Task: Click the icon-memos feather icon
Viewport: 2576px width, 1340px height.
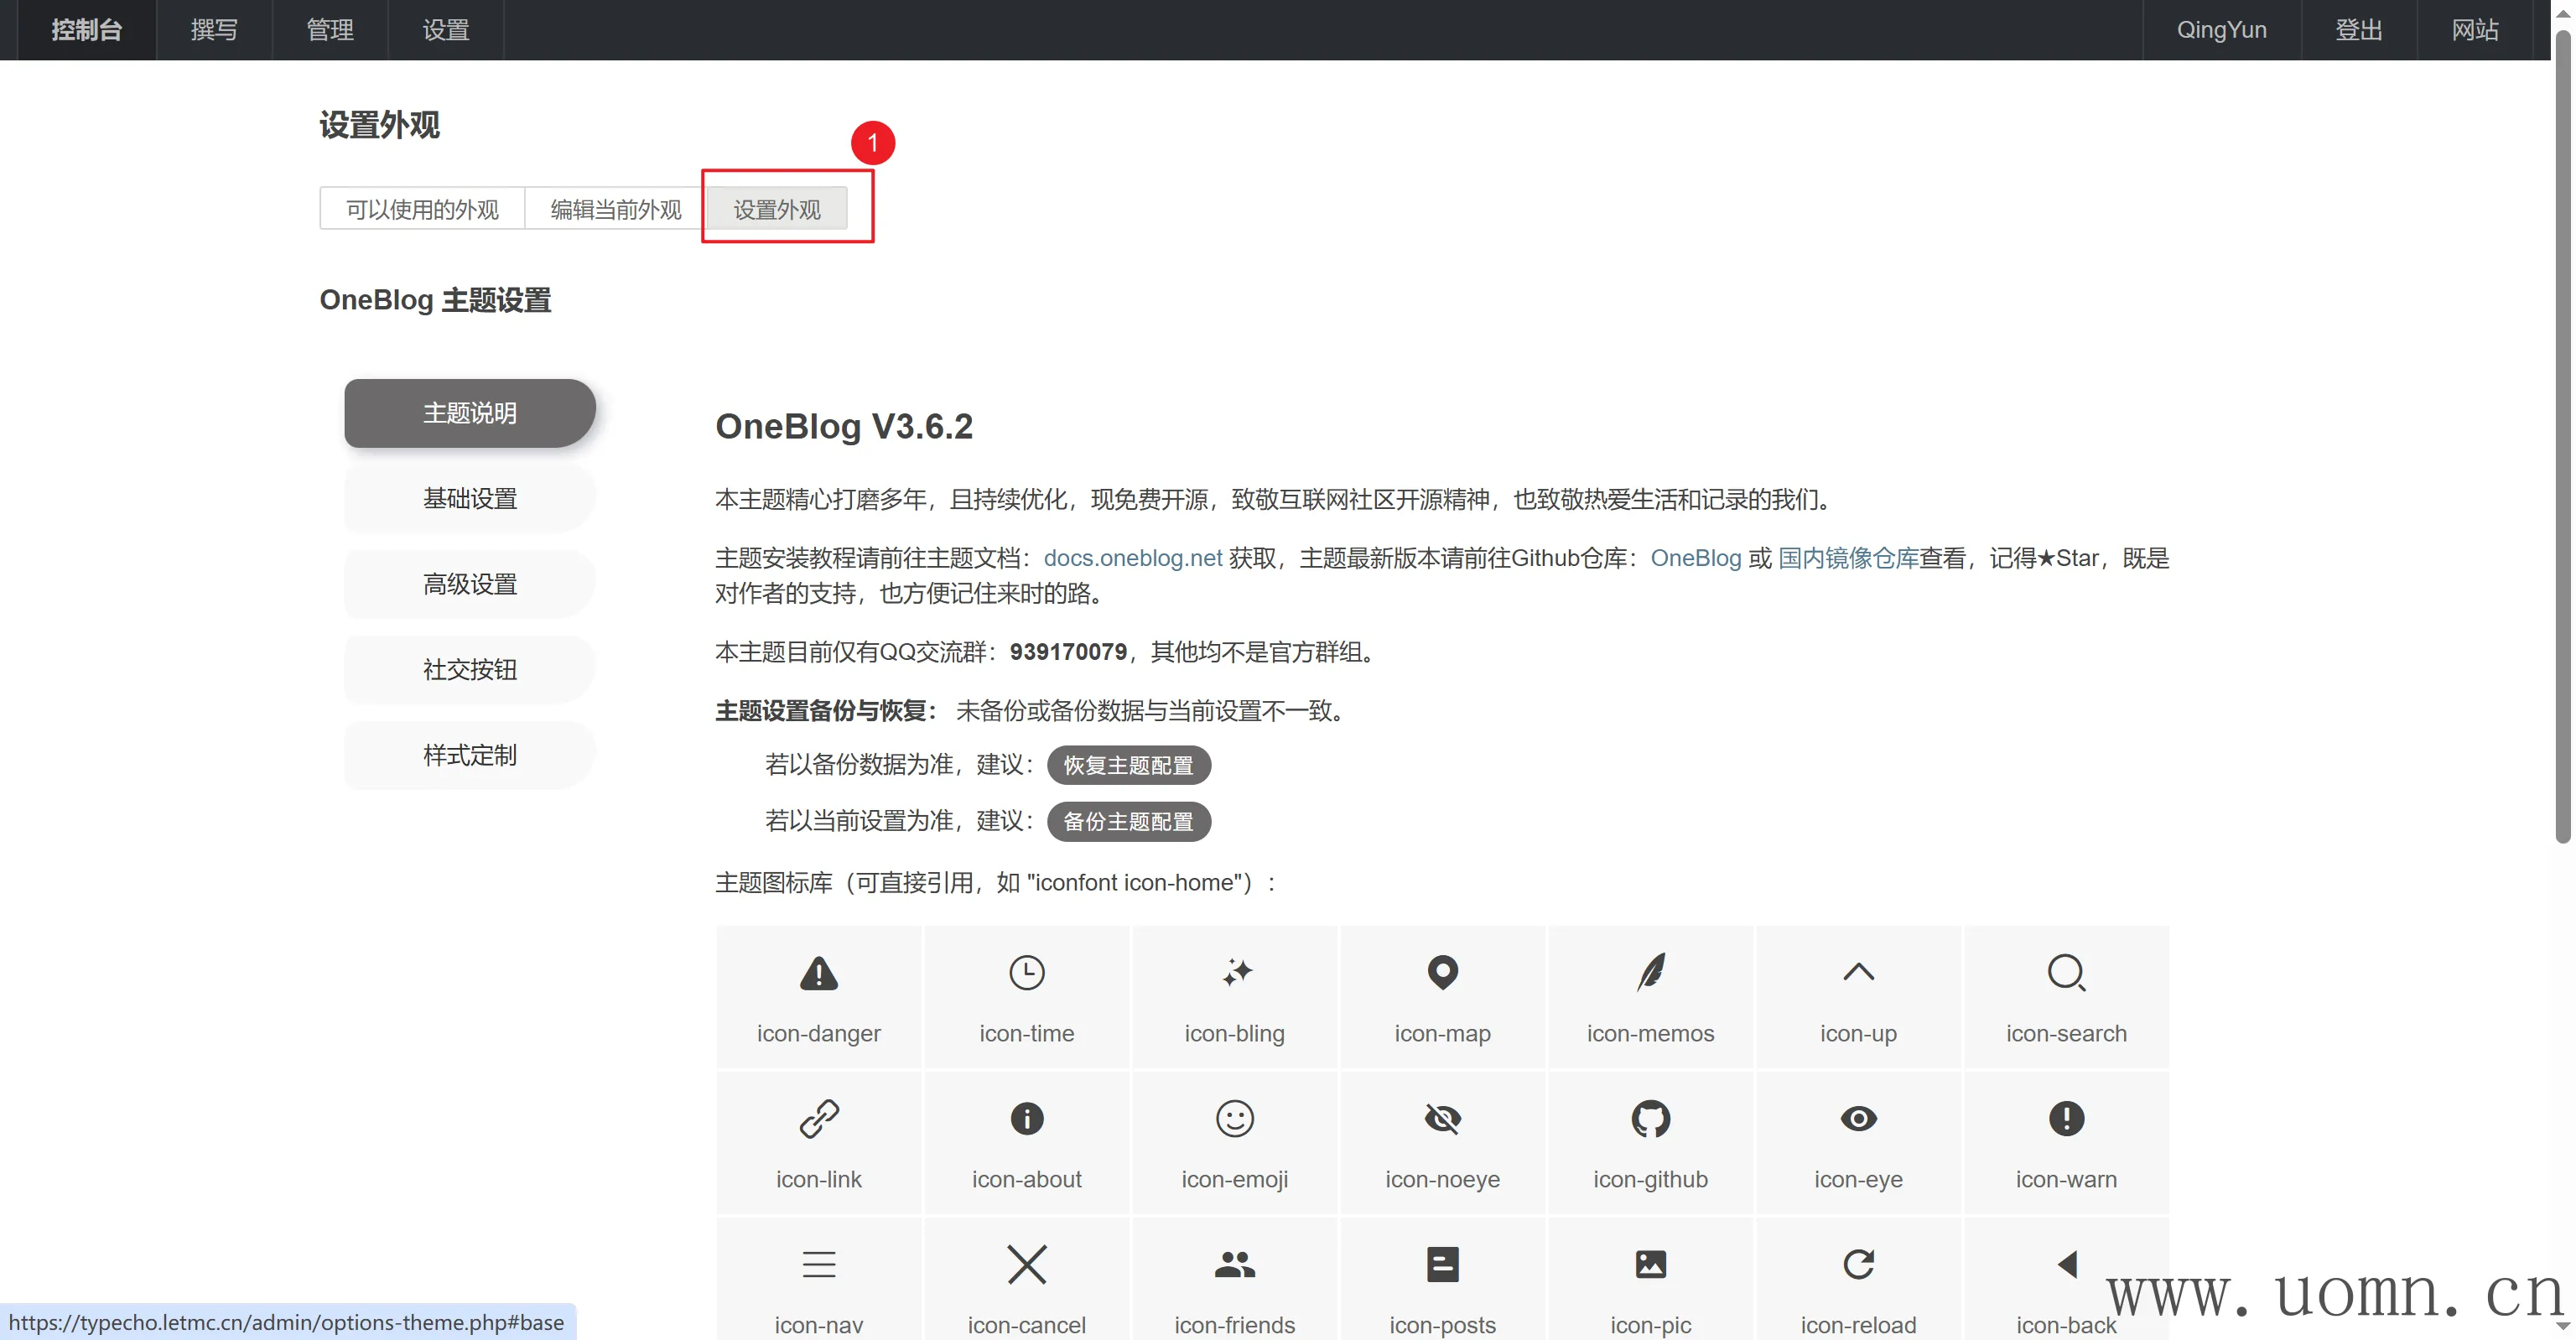Action: point(1650,972)
